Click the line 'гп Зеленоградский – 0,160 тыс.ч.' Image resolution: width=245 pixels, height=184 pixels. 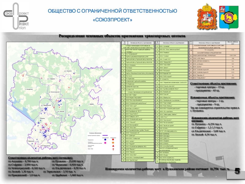pos(27,168)
